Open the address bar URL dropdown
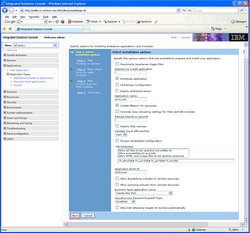The image size is (250, 233). (178, 10)
